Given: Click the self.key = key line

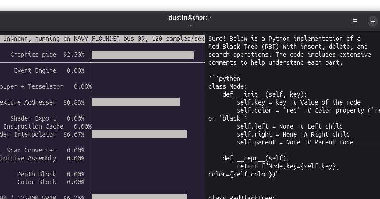Looking at the screenshot, I should pos(299,102).
